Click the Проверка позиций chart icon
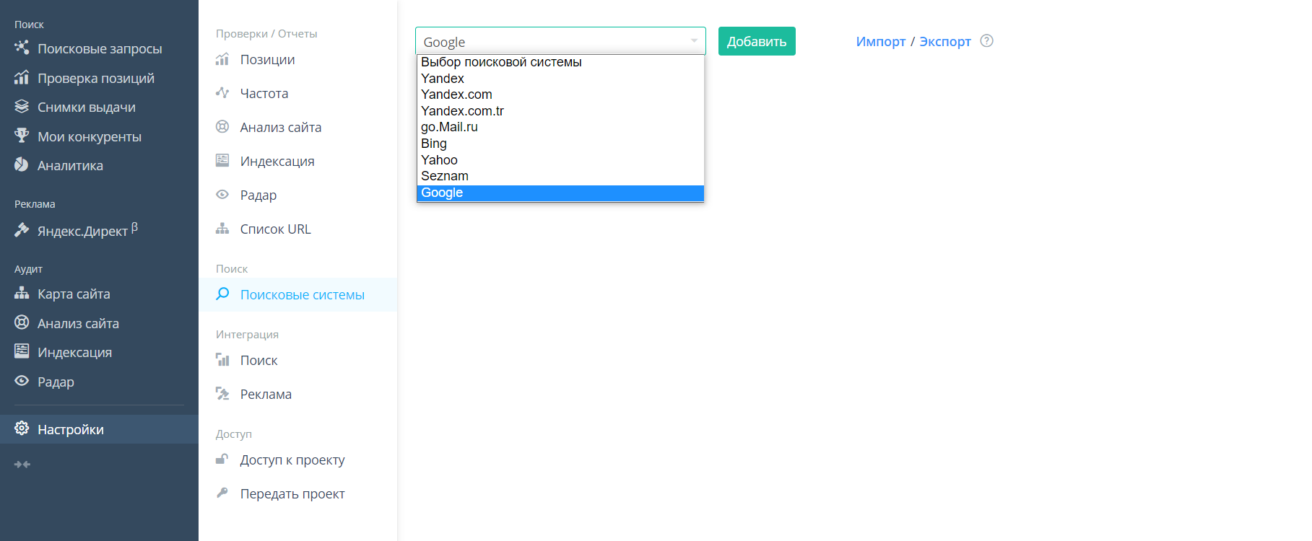The width and height of the screenshot is (1312, 541). click(x=22, y=77)
